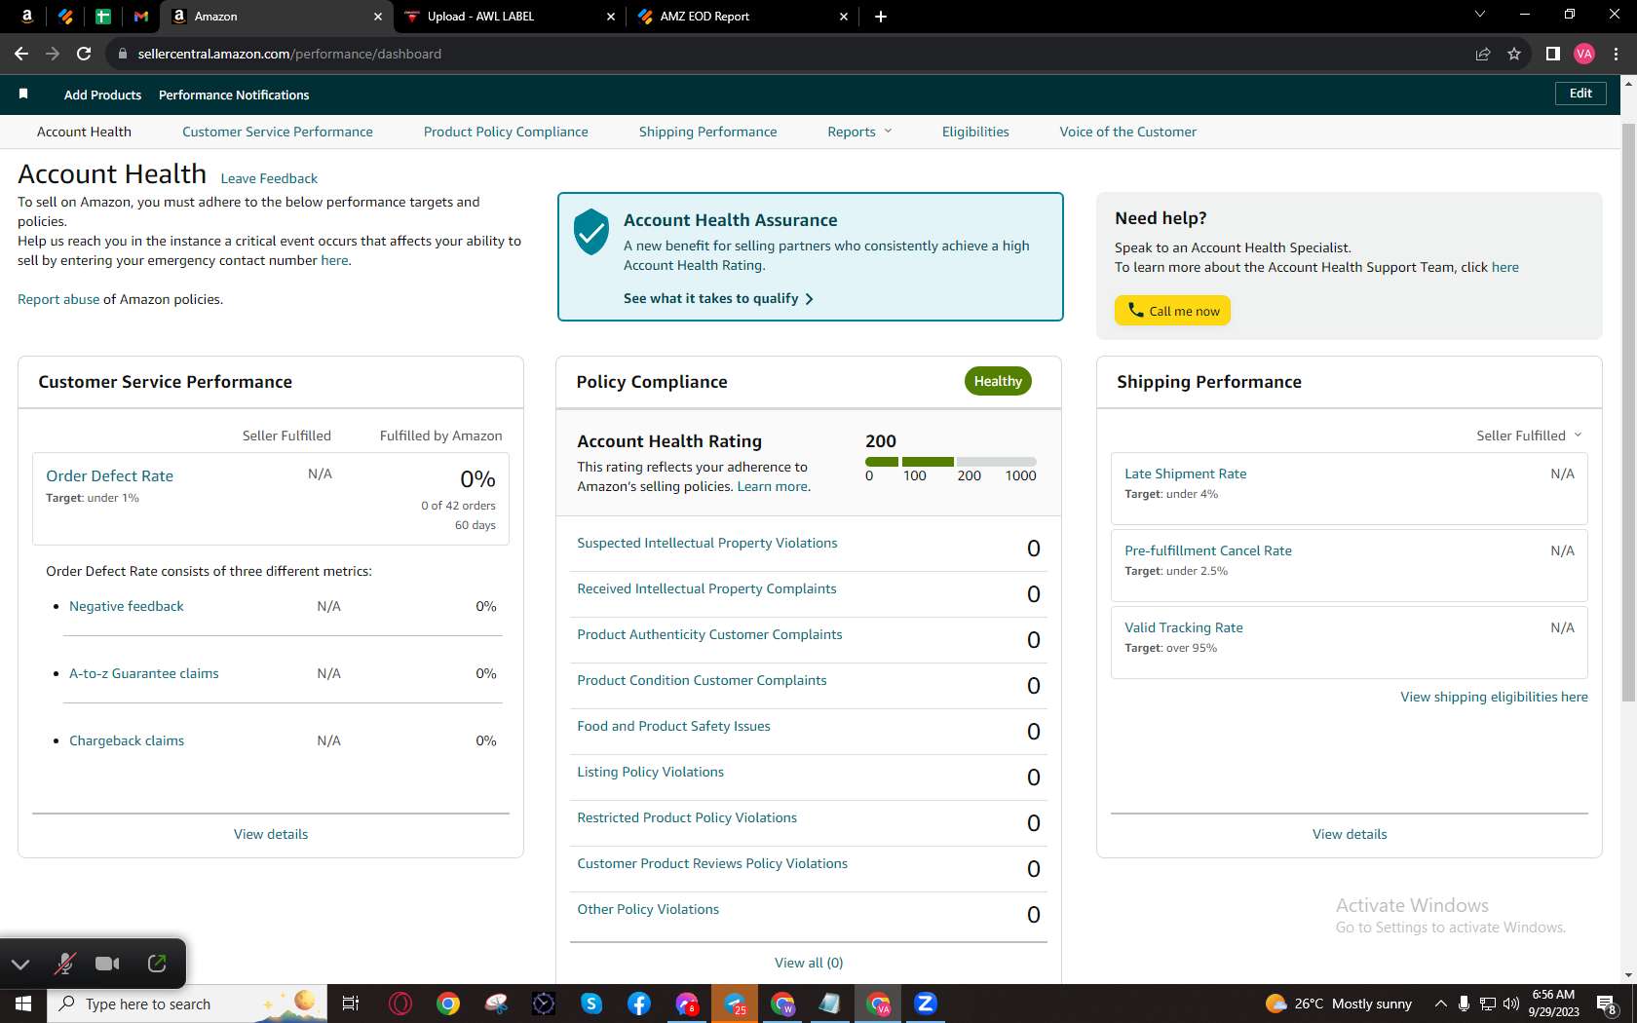This screenshot has height=1023, width=1637.
Task: Open Product Policy Compliance menu tab
Action: point(506,132)
